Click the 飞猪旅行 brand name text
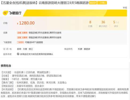 [15, 13]
